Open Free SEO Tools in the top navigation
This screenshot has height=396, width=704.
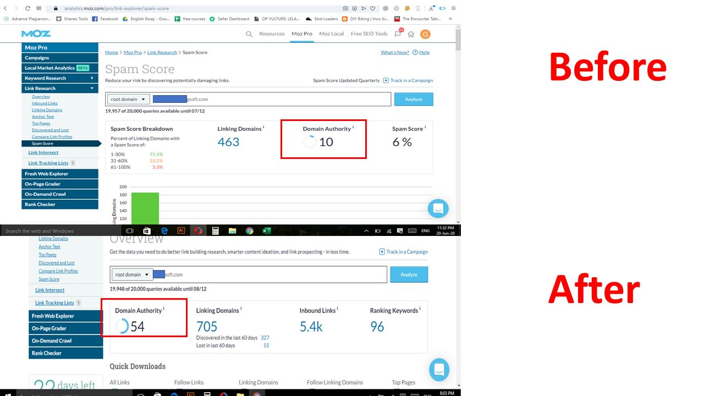click(x=369, y=34)
